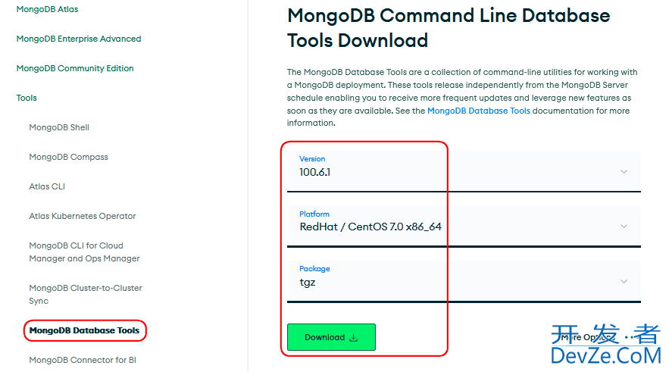Expand the Version dropdown chevron
The width and height of the screenshot is (669, 372).
click(624, 171)
